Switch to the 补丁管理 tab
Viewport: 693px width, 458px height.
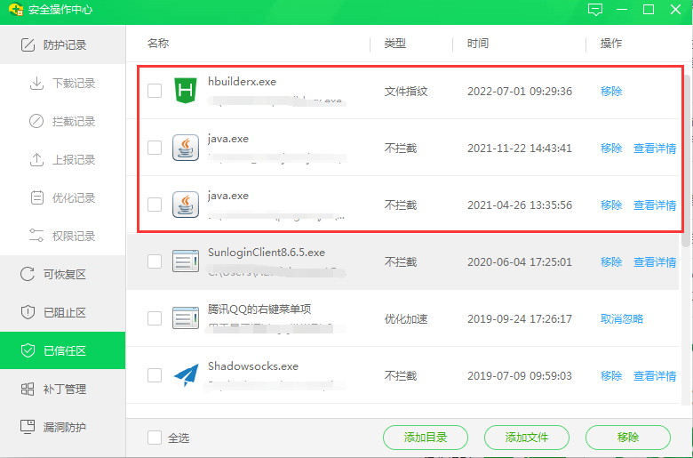pyautogui.click(x=63, y=390)
